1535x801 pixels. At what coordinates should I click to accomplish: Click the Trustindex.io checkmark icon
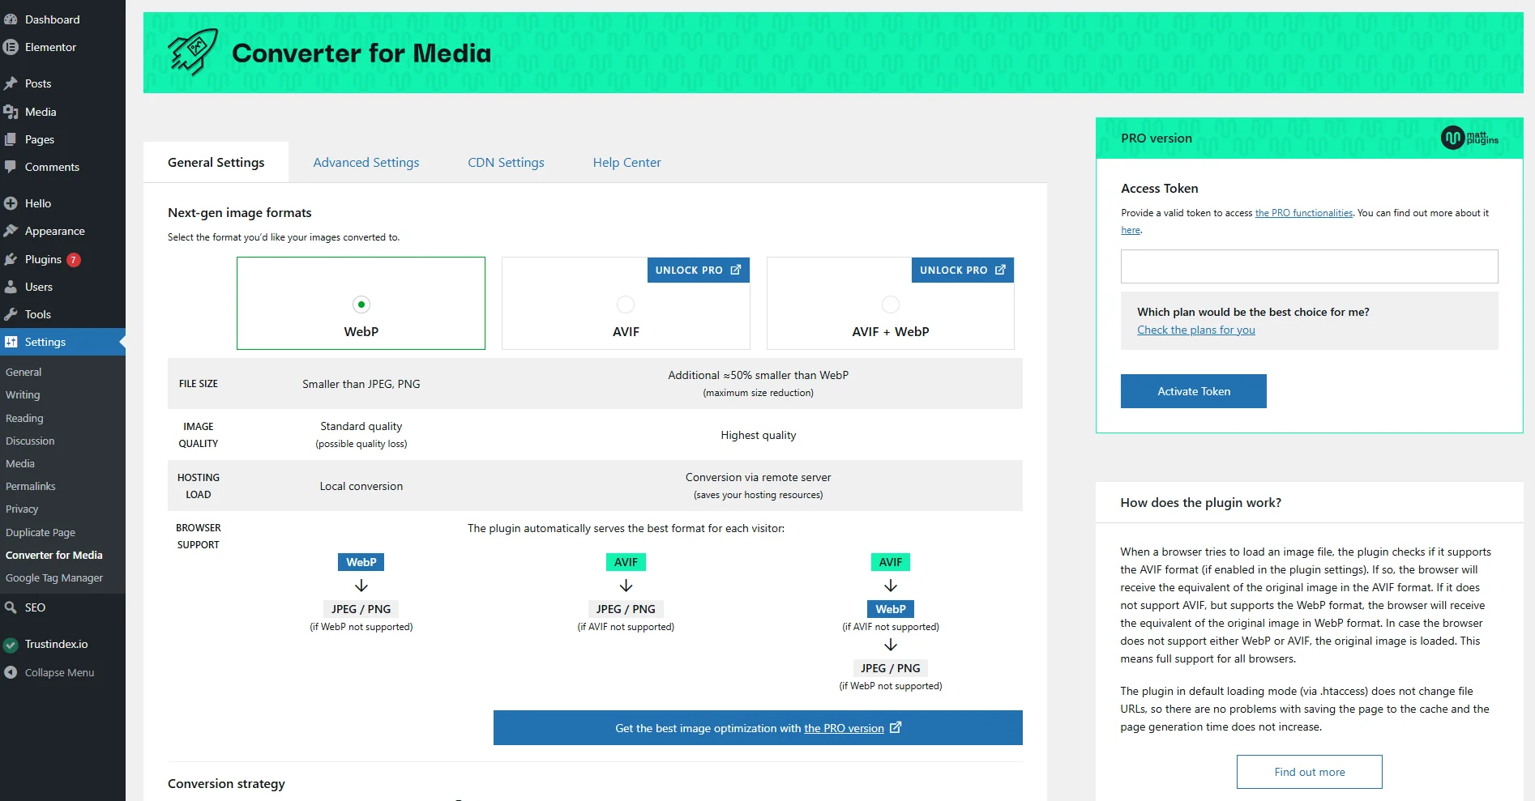[11, 645]
